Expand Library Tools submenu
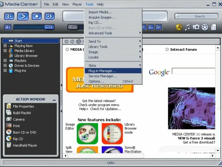This screenshot has height=167, width=222. (x=113, y=47)
